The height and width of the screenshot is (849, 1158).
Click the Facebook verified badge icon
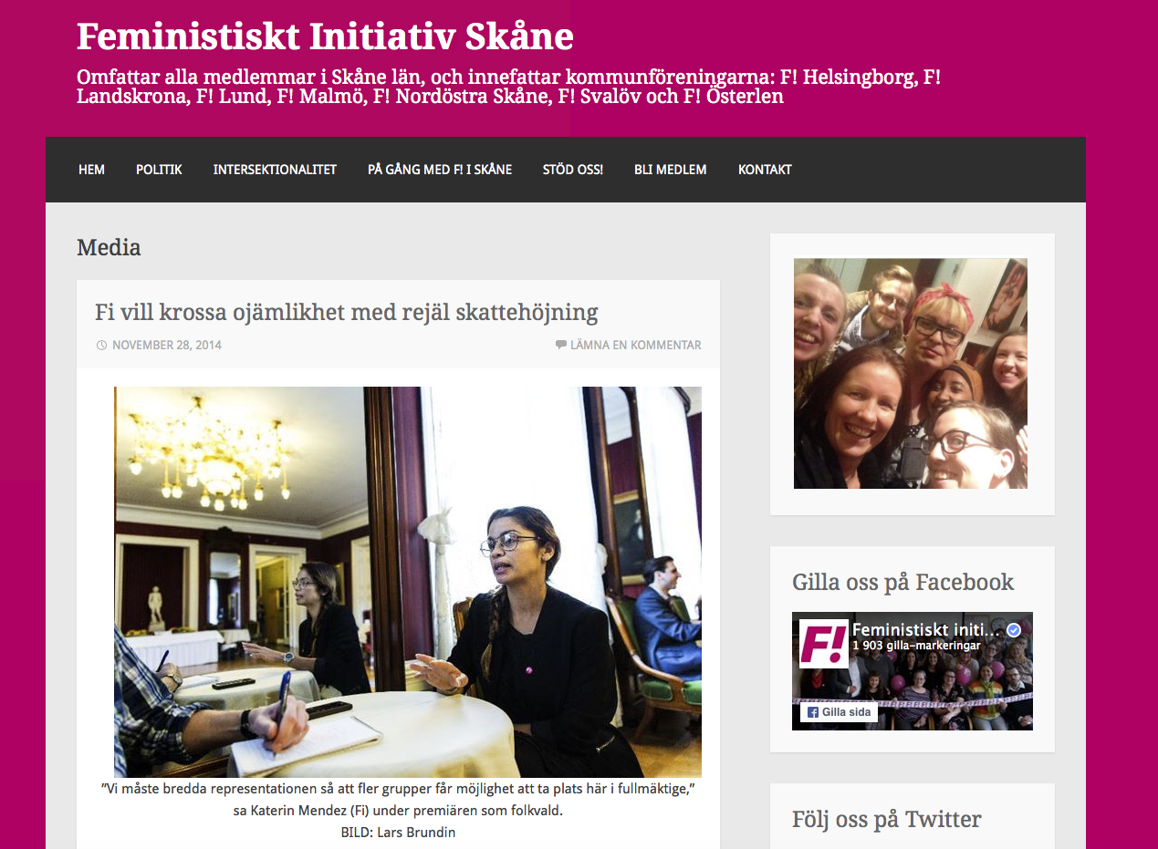(1014, 630)
